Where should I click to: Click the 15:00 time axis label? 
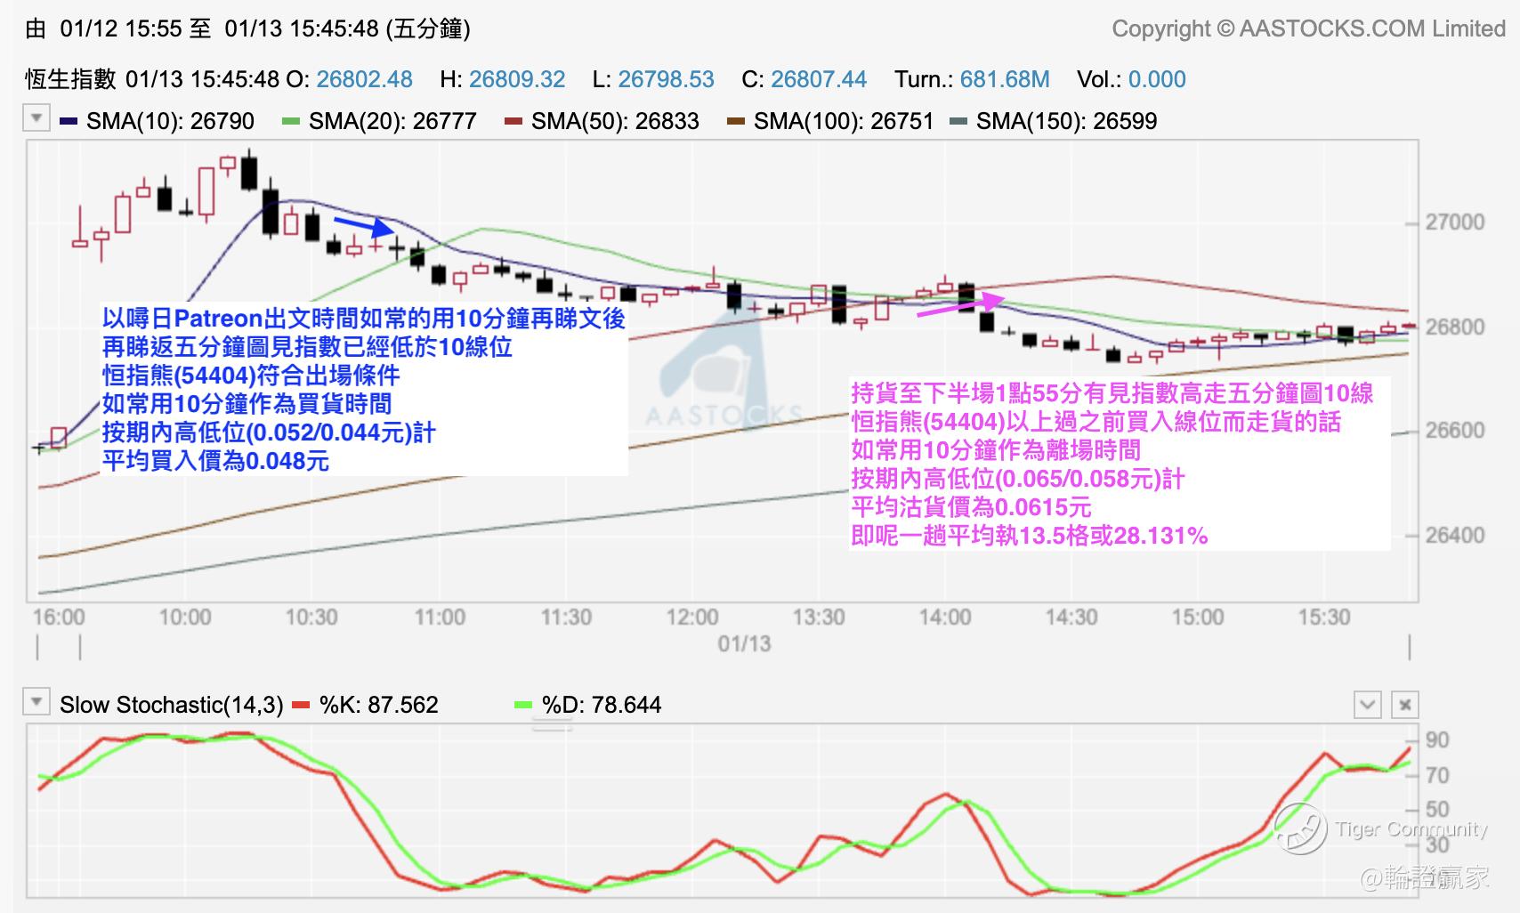[1198, 617]
